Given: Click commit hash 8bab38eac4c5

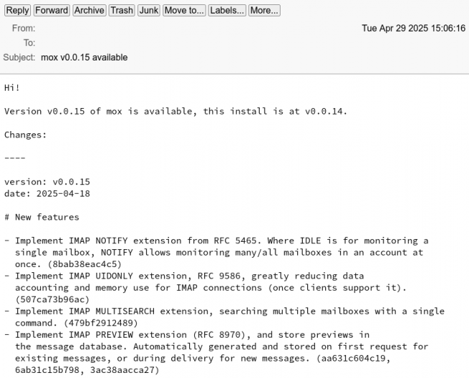Looking at the screenshot, I should (x=84, y=264).
